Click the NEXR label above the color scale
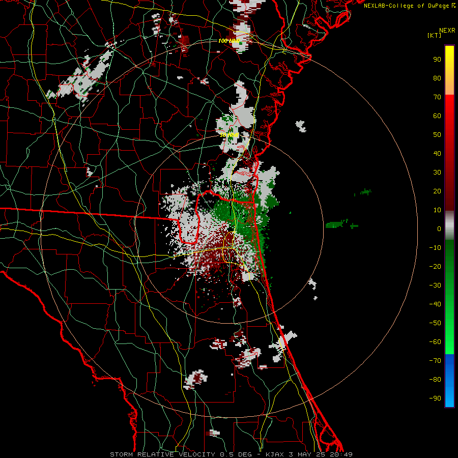Image resolution: width=458 pixels, height=458 pixels. tap(447, 31)
